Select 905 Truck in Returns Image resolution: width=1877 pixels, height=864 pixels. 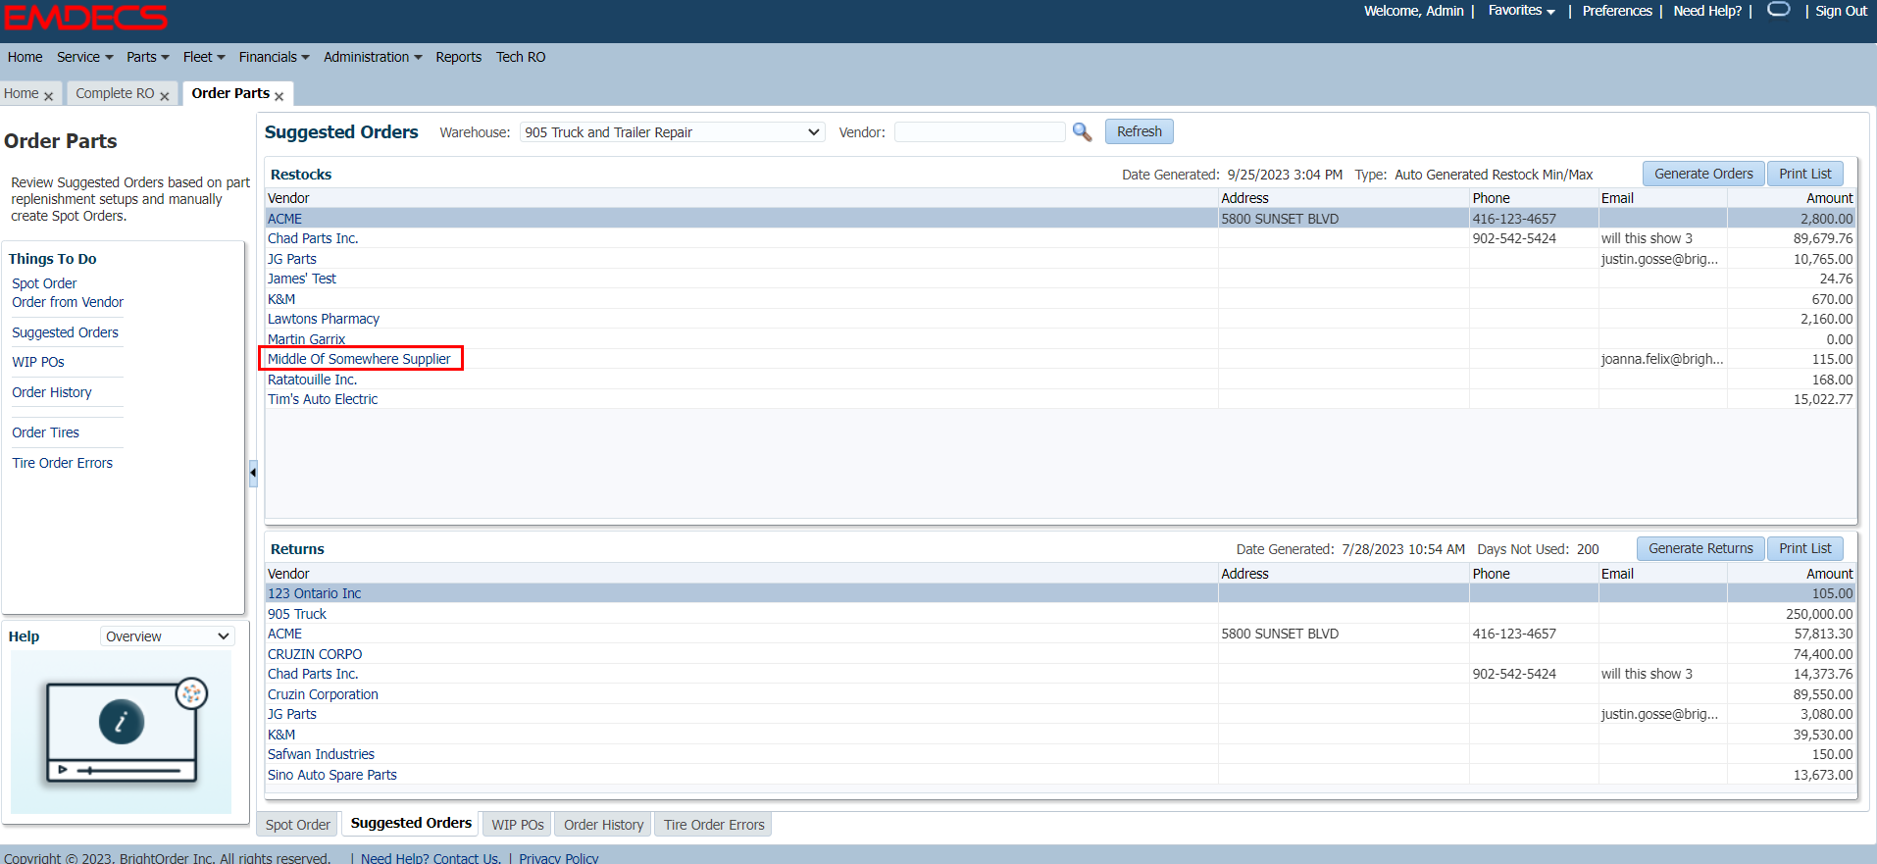(x=1060, y=614)
